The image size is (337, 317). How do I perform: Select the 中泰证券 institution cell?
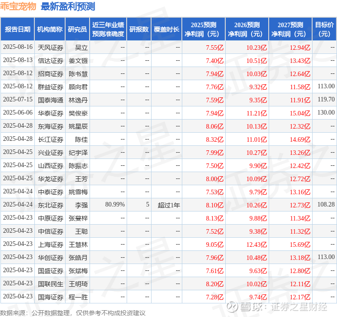(51, 192)
